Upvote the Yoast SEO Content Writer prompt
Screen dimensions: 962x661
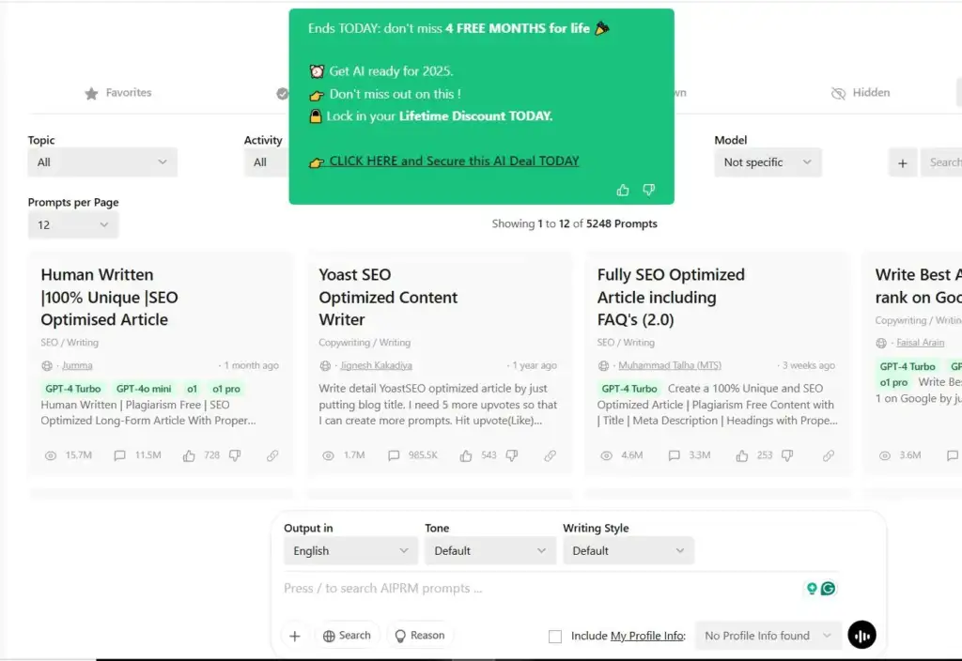[x=466, y=455]
